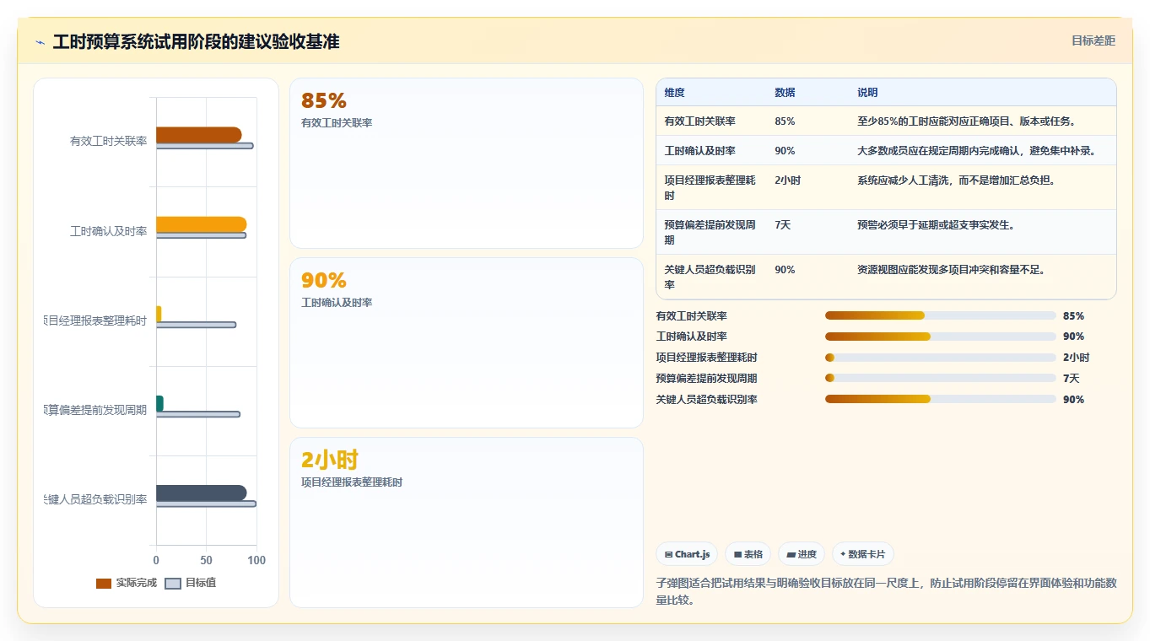Click the 7天 value in the table
The height and width of the screenshot is (641, 1150).
[x=782, y=225]
